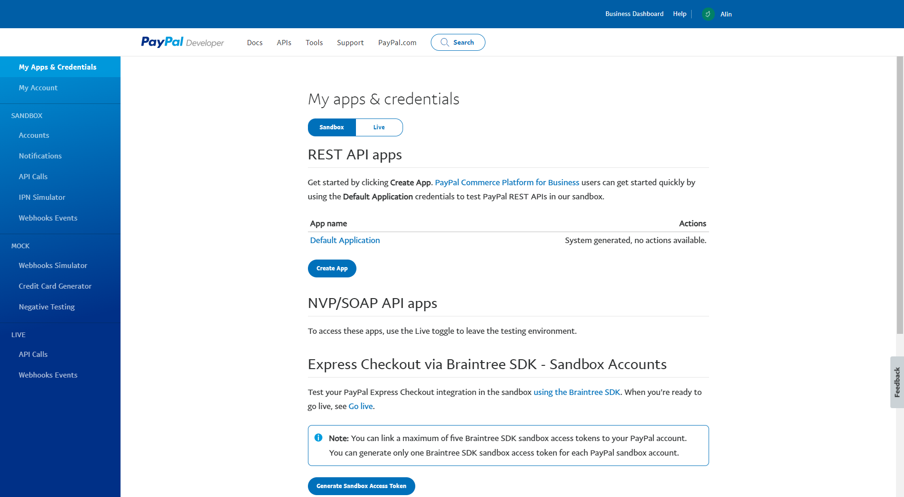This screenshot has height=497, width=904.
Task: Click 'System generated, no actions available.' text
Action: [x=635, y=240]
